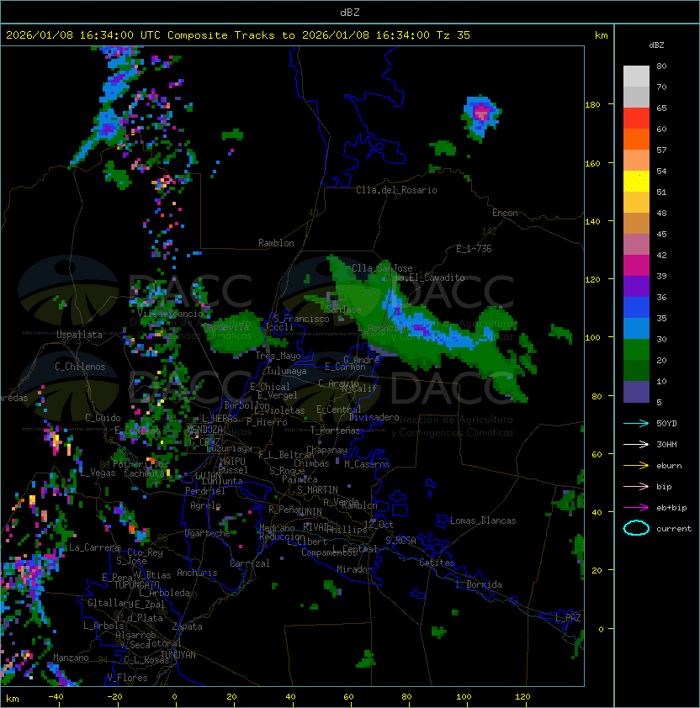The image size is (700, 708).
Task: Pick the magenta 39–42 dBZ swatch
Action: point(636,265)
